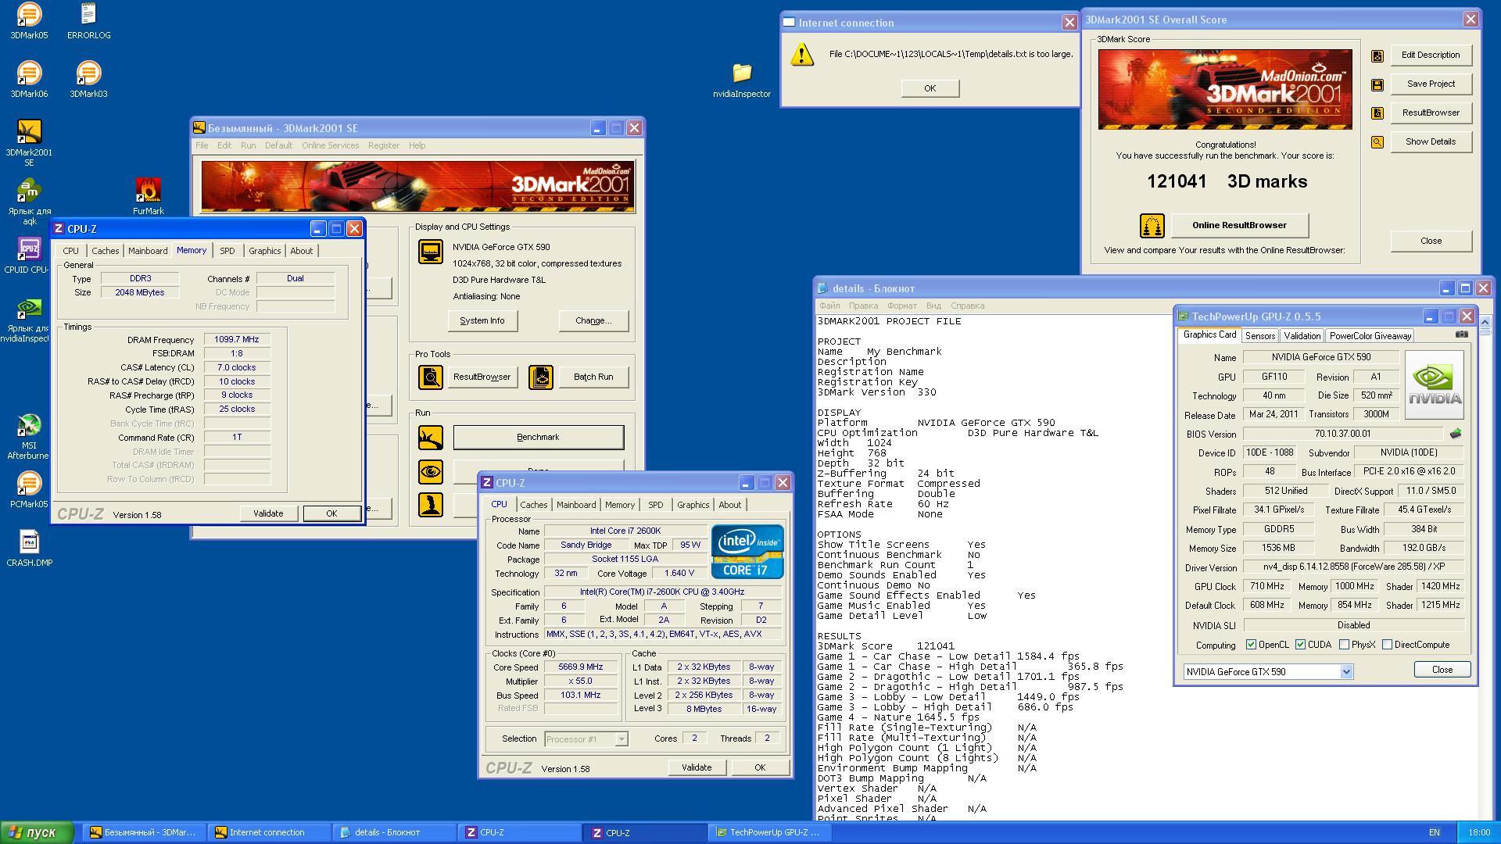Viewport: 1501px width, 844px height.
Task: Click Validate in the processor CPU-Z window
Action: (x=697, y=767)
